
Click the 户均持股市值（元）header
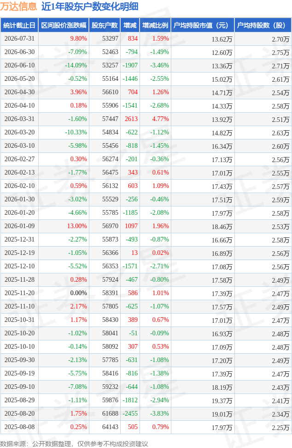[203, 25]
